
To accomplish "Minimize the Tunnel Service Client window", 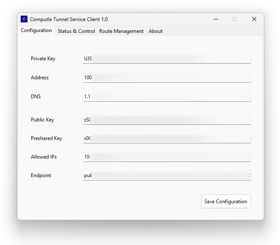I will 216,19.
